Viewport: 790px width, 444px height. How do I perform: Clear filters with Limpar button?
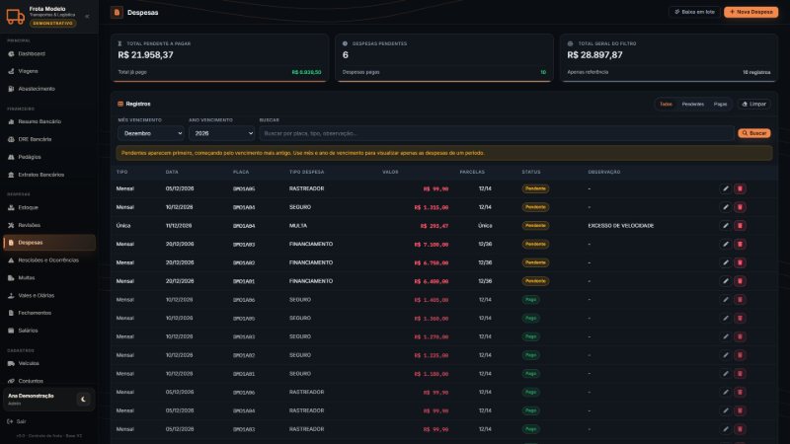coord(753,104)
